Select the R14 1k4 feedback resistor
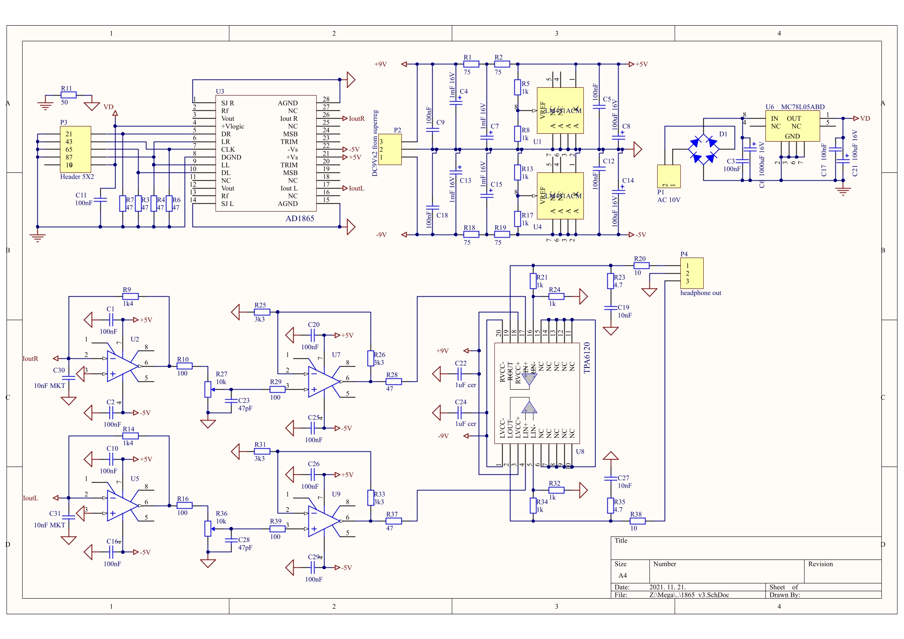 pyautogui.click(x=130, y=436)
